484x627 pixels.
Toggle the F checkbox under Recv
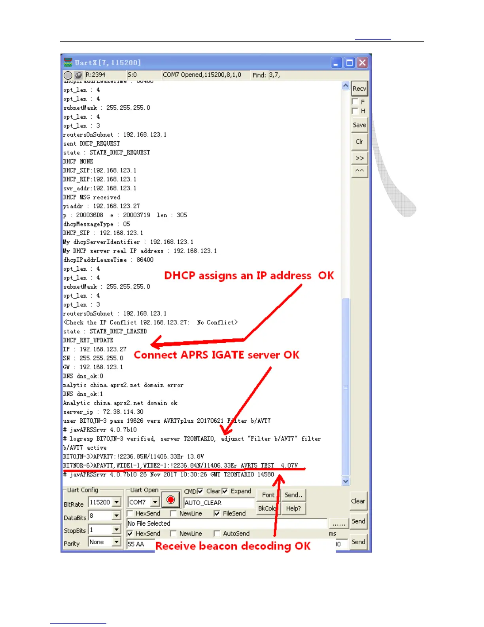[x=355, y=102]
